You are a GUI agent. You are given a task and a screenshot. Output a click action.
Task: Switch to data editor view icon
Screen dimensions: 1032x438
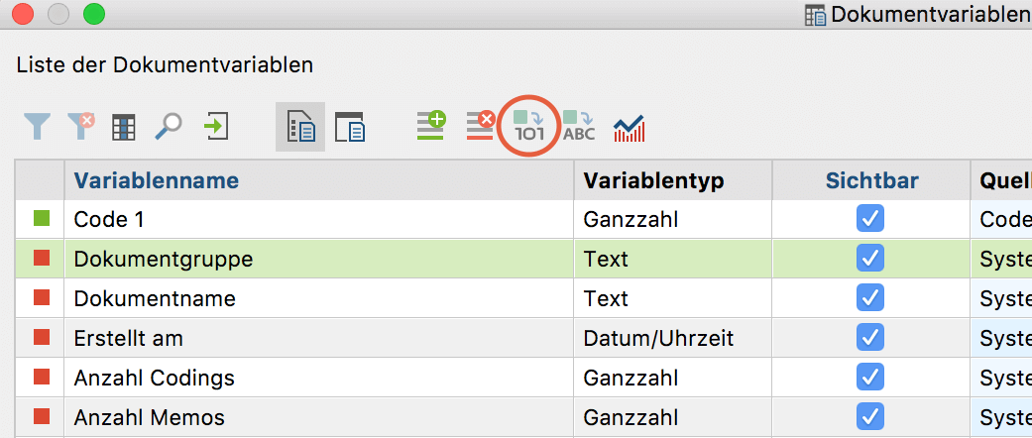350,126
